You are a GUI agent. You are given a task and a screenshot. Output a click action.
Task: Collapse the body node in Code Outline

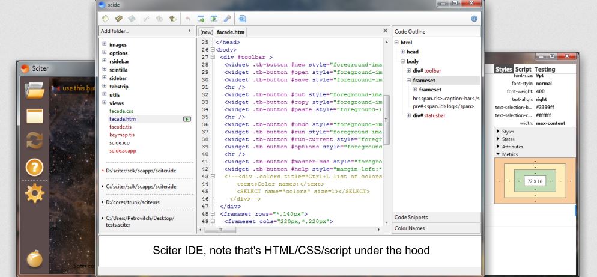pyautogui.click(x=402, y=61)
